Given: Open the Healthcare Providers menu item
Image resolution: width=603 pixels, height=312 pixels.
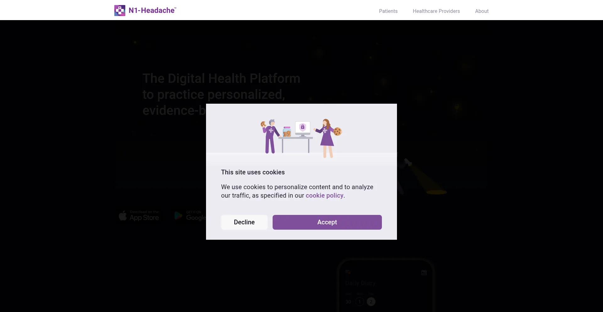Looking at the screenshot, I should (x=436, y=11).
